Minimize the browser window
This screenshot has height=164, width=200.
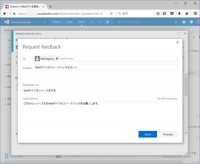pyautogui.click(x=176, y=3)
